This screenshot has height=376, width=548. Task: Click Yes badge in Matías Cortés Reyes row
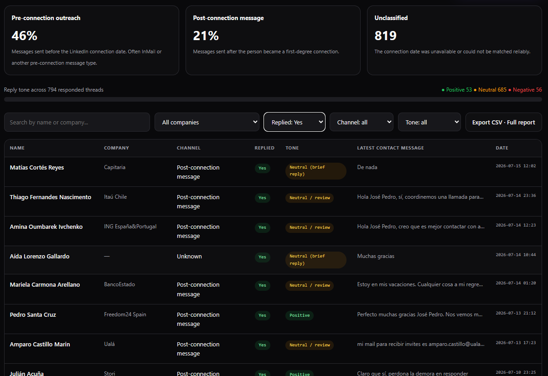point(262,168)
